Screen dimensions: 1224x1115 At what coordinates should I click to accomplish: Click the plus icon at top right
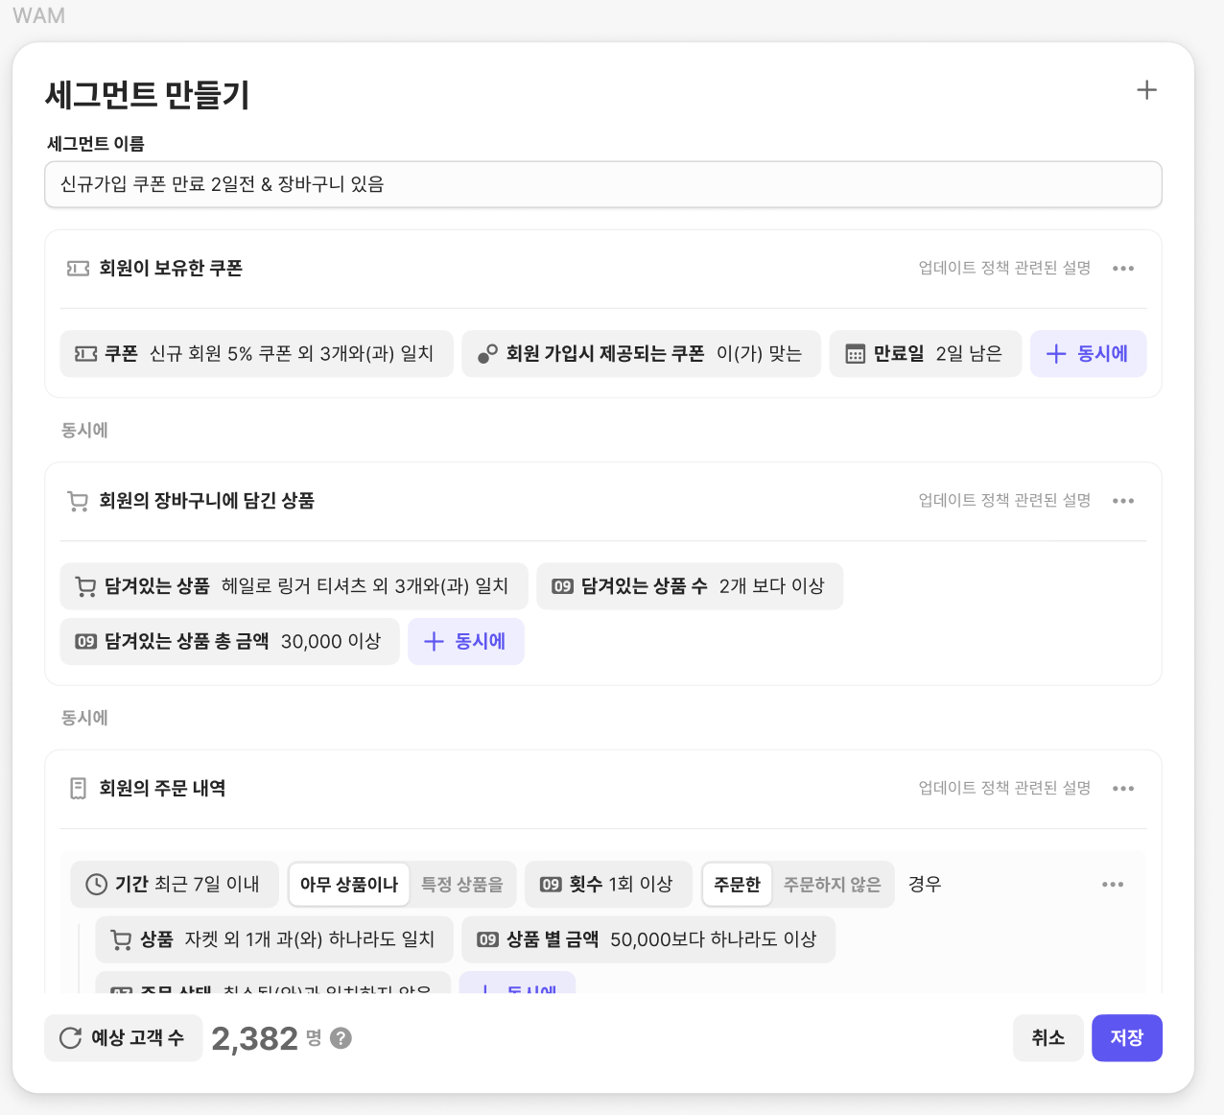1146,90
